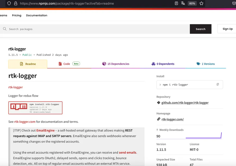
Task: Open the github.com/rtk-logger/rtk-logger repository link
Action: (x=185, y=103)
